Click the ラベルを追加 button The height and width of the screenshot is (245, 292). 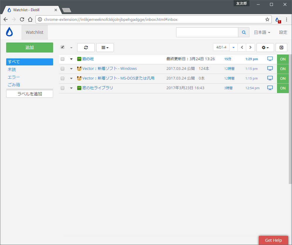click(30, 94)
